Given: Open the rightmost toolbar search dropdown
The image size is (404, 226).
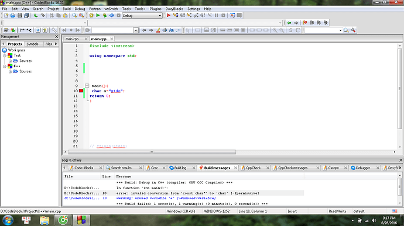Looking at the screenshot, I should pyautogui.click(x=340, y=30).
